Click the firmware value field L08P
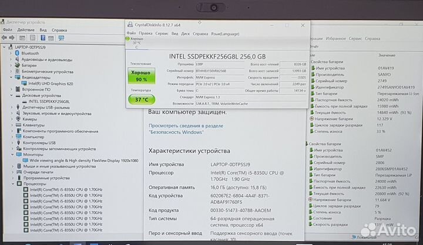 coord(220,64)
